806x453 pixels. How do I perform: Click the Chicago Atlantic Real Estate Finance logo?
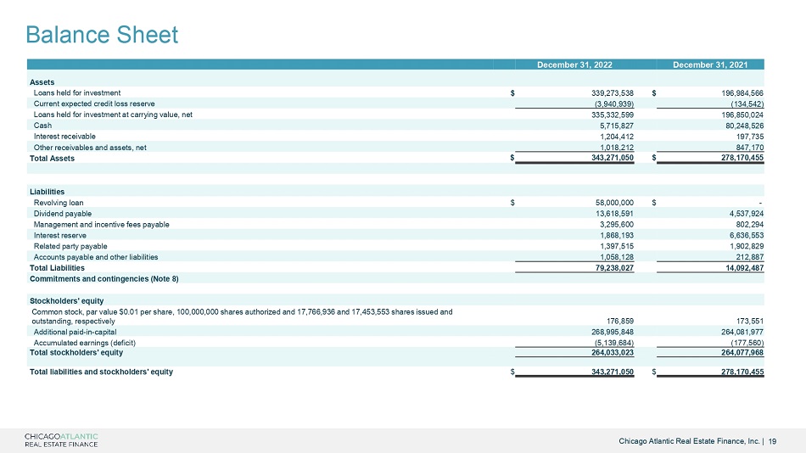[x=61, y=440]
